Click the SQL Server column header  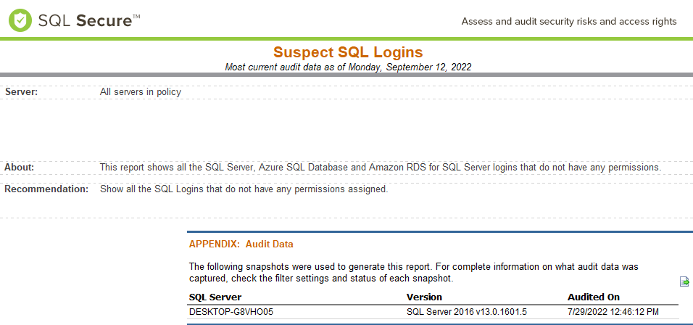215,297
